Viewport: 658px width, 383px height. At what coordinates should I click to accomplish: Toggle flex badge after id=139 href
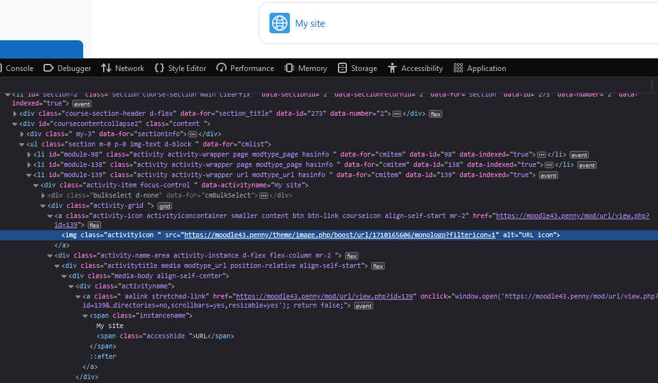(95, 226)
